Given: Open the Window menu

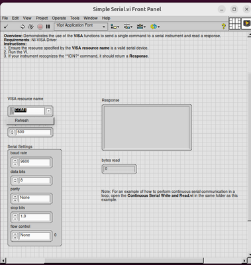Looking at the screenshot, I should [x=91, y=19].
